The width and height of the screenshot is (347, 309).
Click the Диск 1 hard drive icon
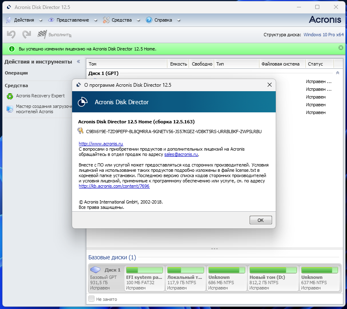[95, 270]
